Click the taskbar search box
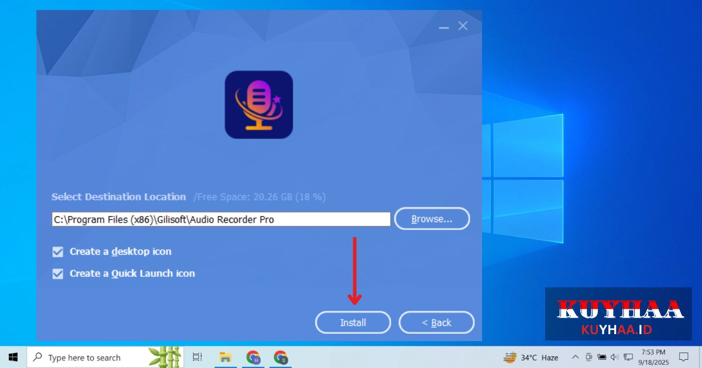The image size is (702, 368). [x=105, y=357]
